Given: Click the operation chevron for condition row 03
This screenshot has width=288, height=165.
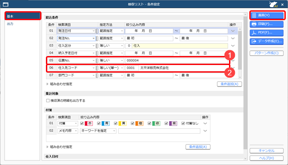Looking at the screenshot, I should (x=233, y=46).
